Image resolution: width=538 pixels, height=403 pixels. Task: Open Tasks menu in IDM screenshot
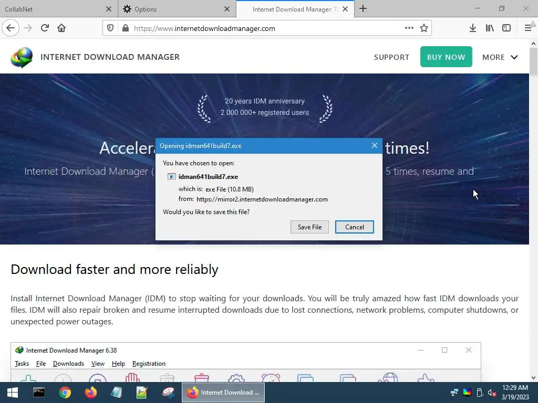pyautogui.click(x=22, y=364)
